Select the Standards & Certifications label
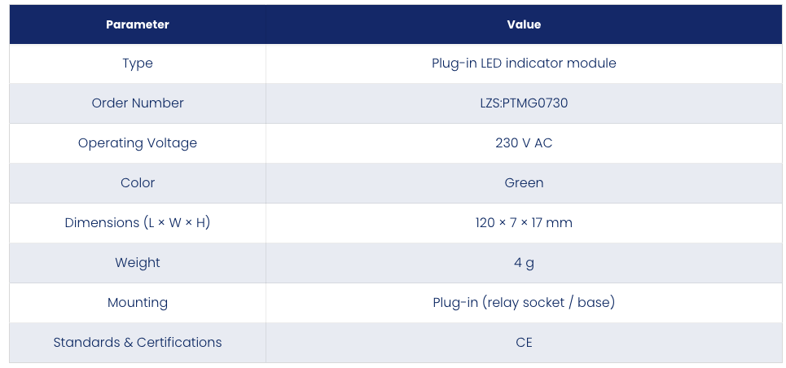786x368 pixels. click(x=138, y=343)
